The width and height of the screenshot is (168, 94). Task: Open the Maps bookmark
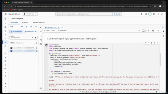point(21,10)
